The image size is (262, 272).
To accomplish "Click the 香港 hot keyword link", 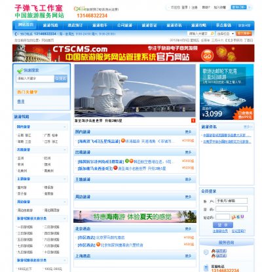I will pyautogui.click(x=21, y=102).
